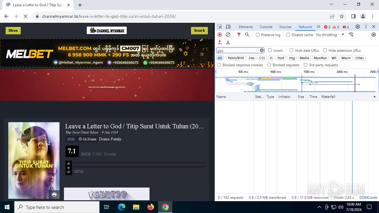Share this page from the address bar

click(332, 16)
